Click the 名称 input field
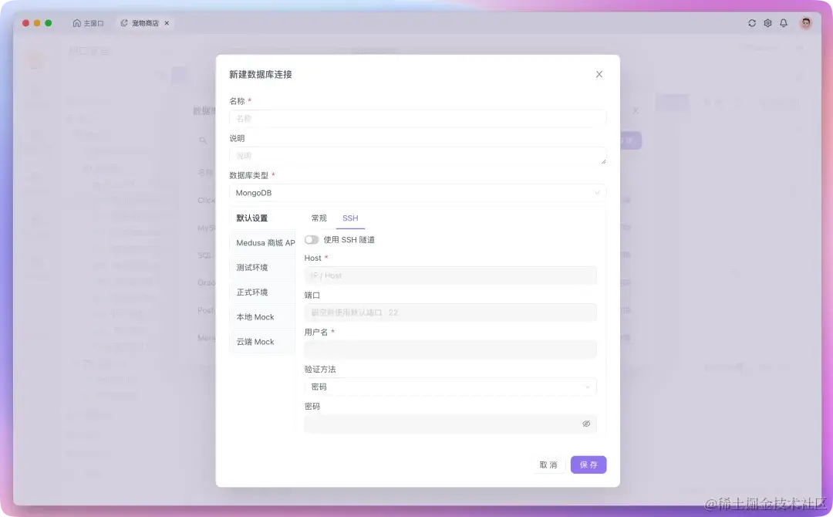833x517 pixels. point(416,118)
